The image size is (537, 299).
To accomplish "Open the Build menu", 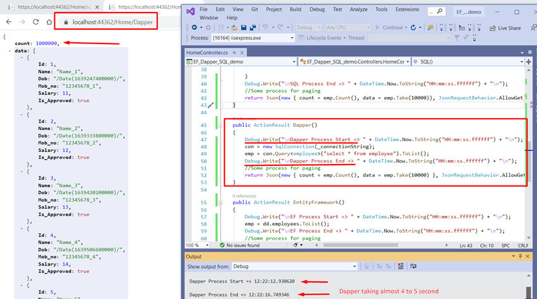I will coord(295,9).
